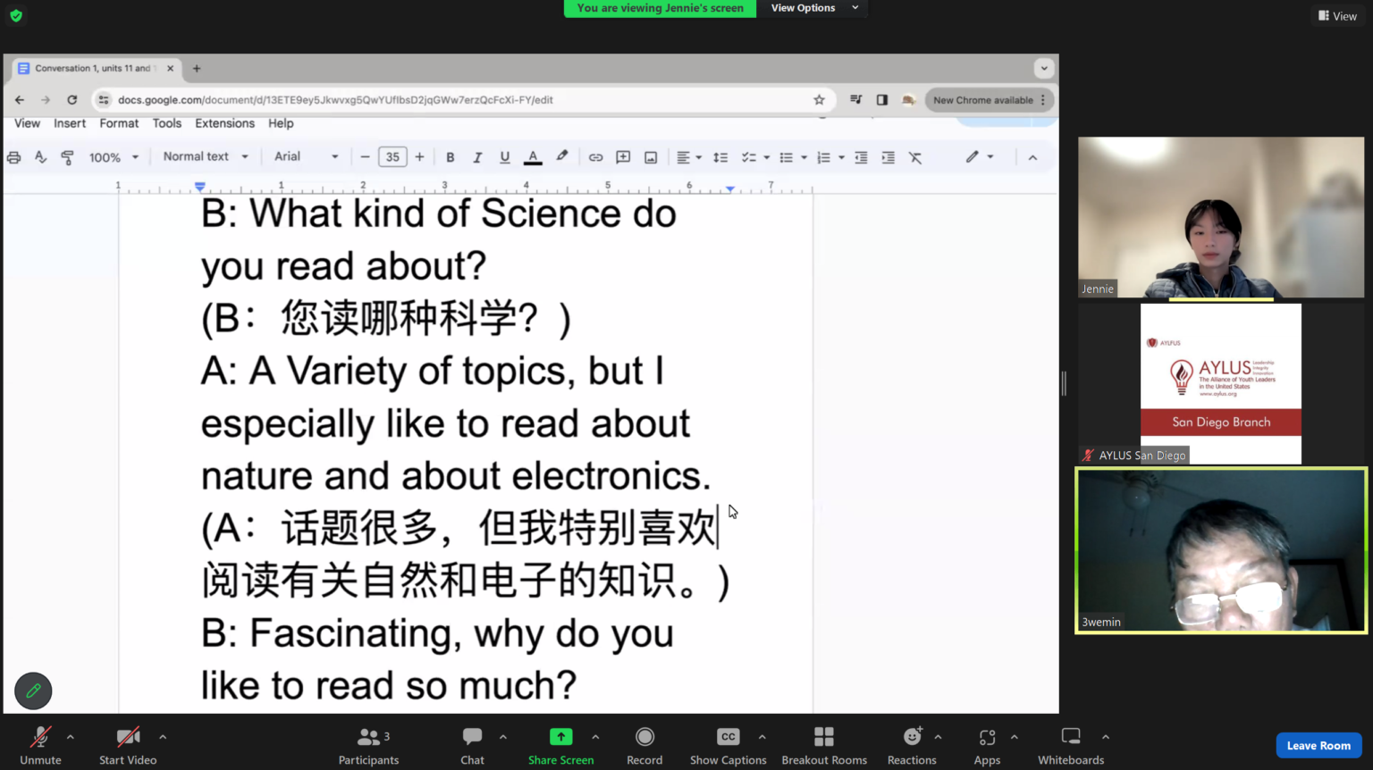Click the View button in Zoom corner
This screenshot has width=1373, height=770.
click(x=1337, y=16)
